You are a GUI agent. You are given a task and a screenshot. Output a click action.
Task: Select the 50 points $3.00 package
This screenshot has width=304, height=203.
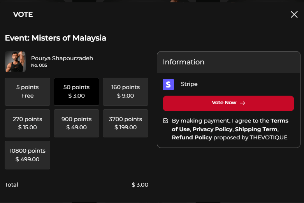[x=76, y=92]
